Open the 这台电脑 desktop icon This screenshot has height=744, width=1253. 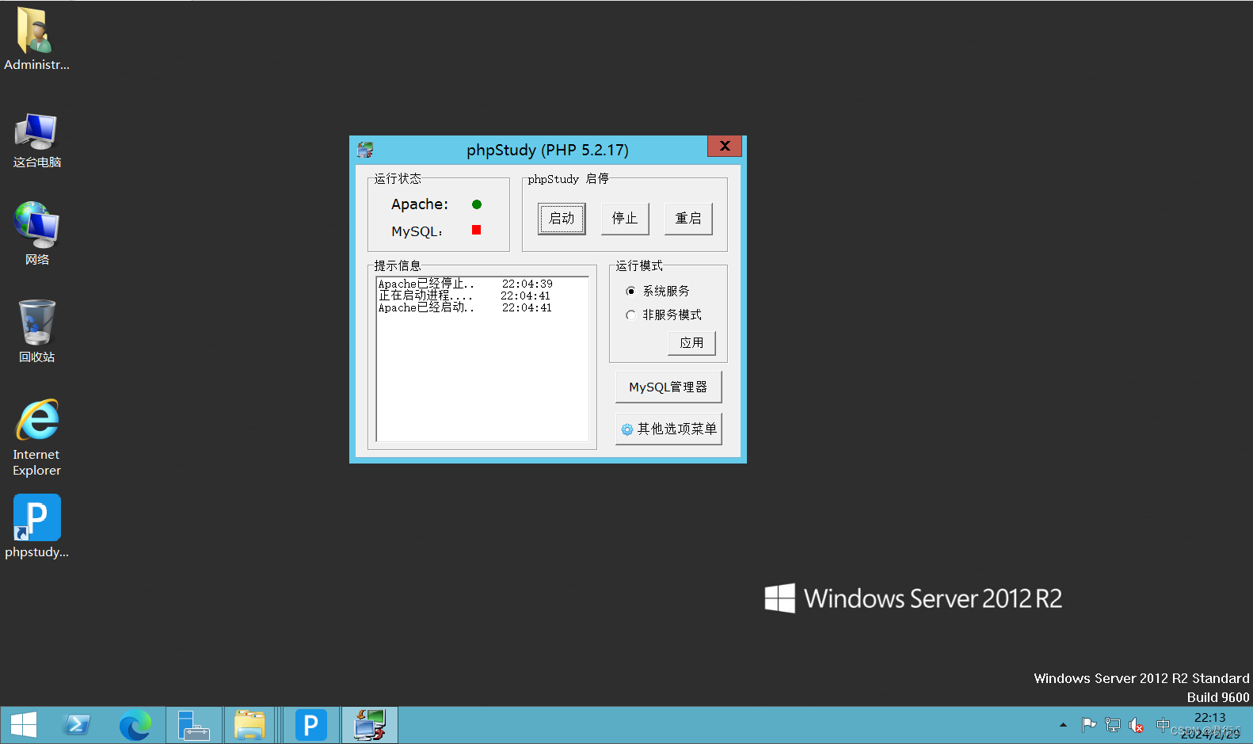tap(36, 140)
